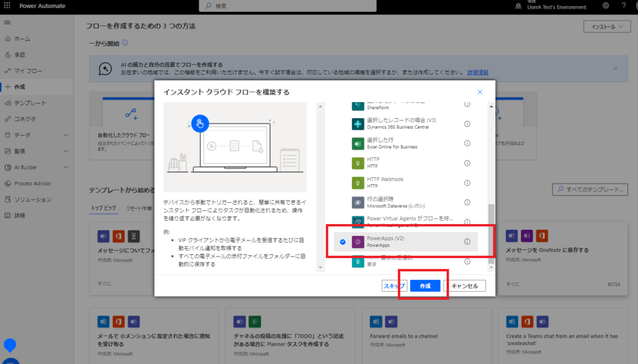Image resolution: width=638 pixels, height=364 pixels.
Task: Open the settings gear in header
Action: pos(606,6)
